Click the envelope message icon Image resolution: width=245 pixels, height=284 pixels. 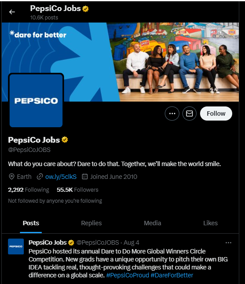[189, 114]
